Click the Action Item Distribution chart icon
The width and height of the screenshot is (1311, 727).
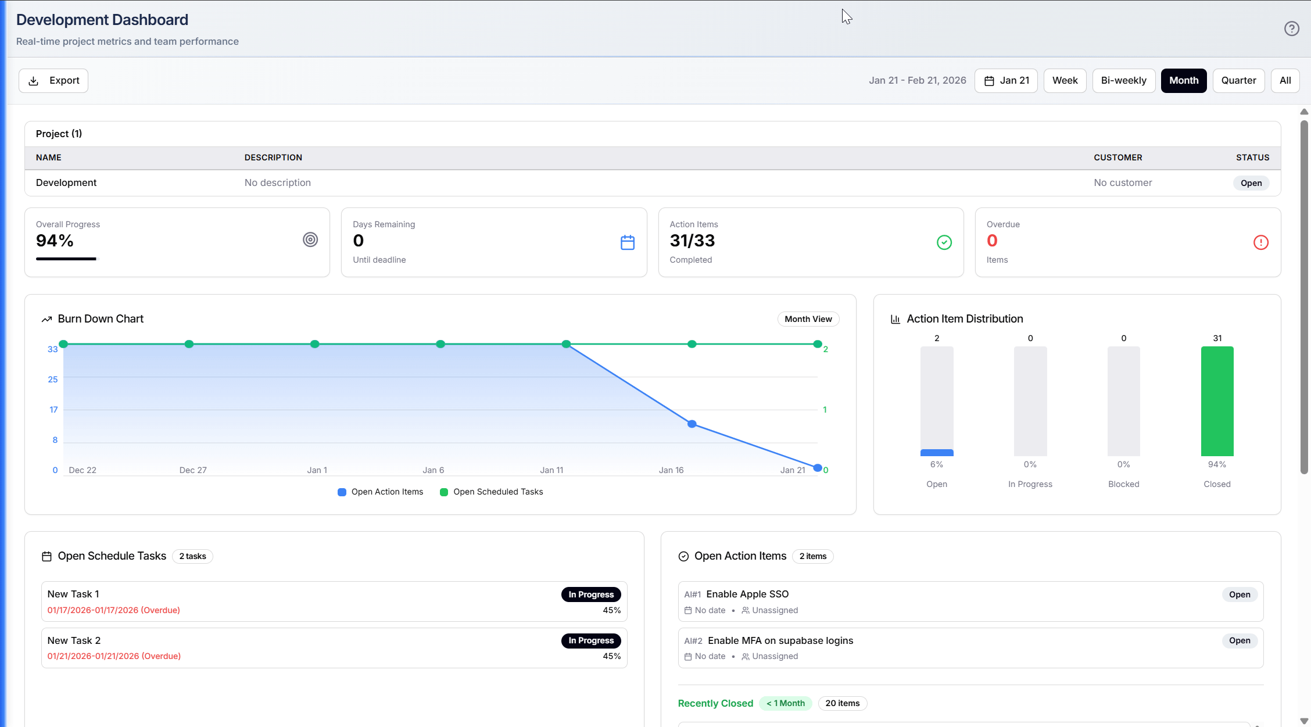(896, 319)
